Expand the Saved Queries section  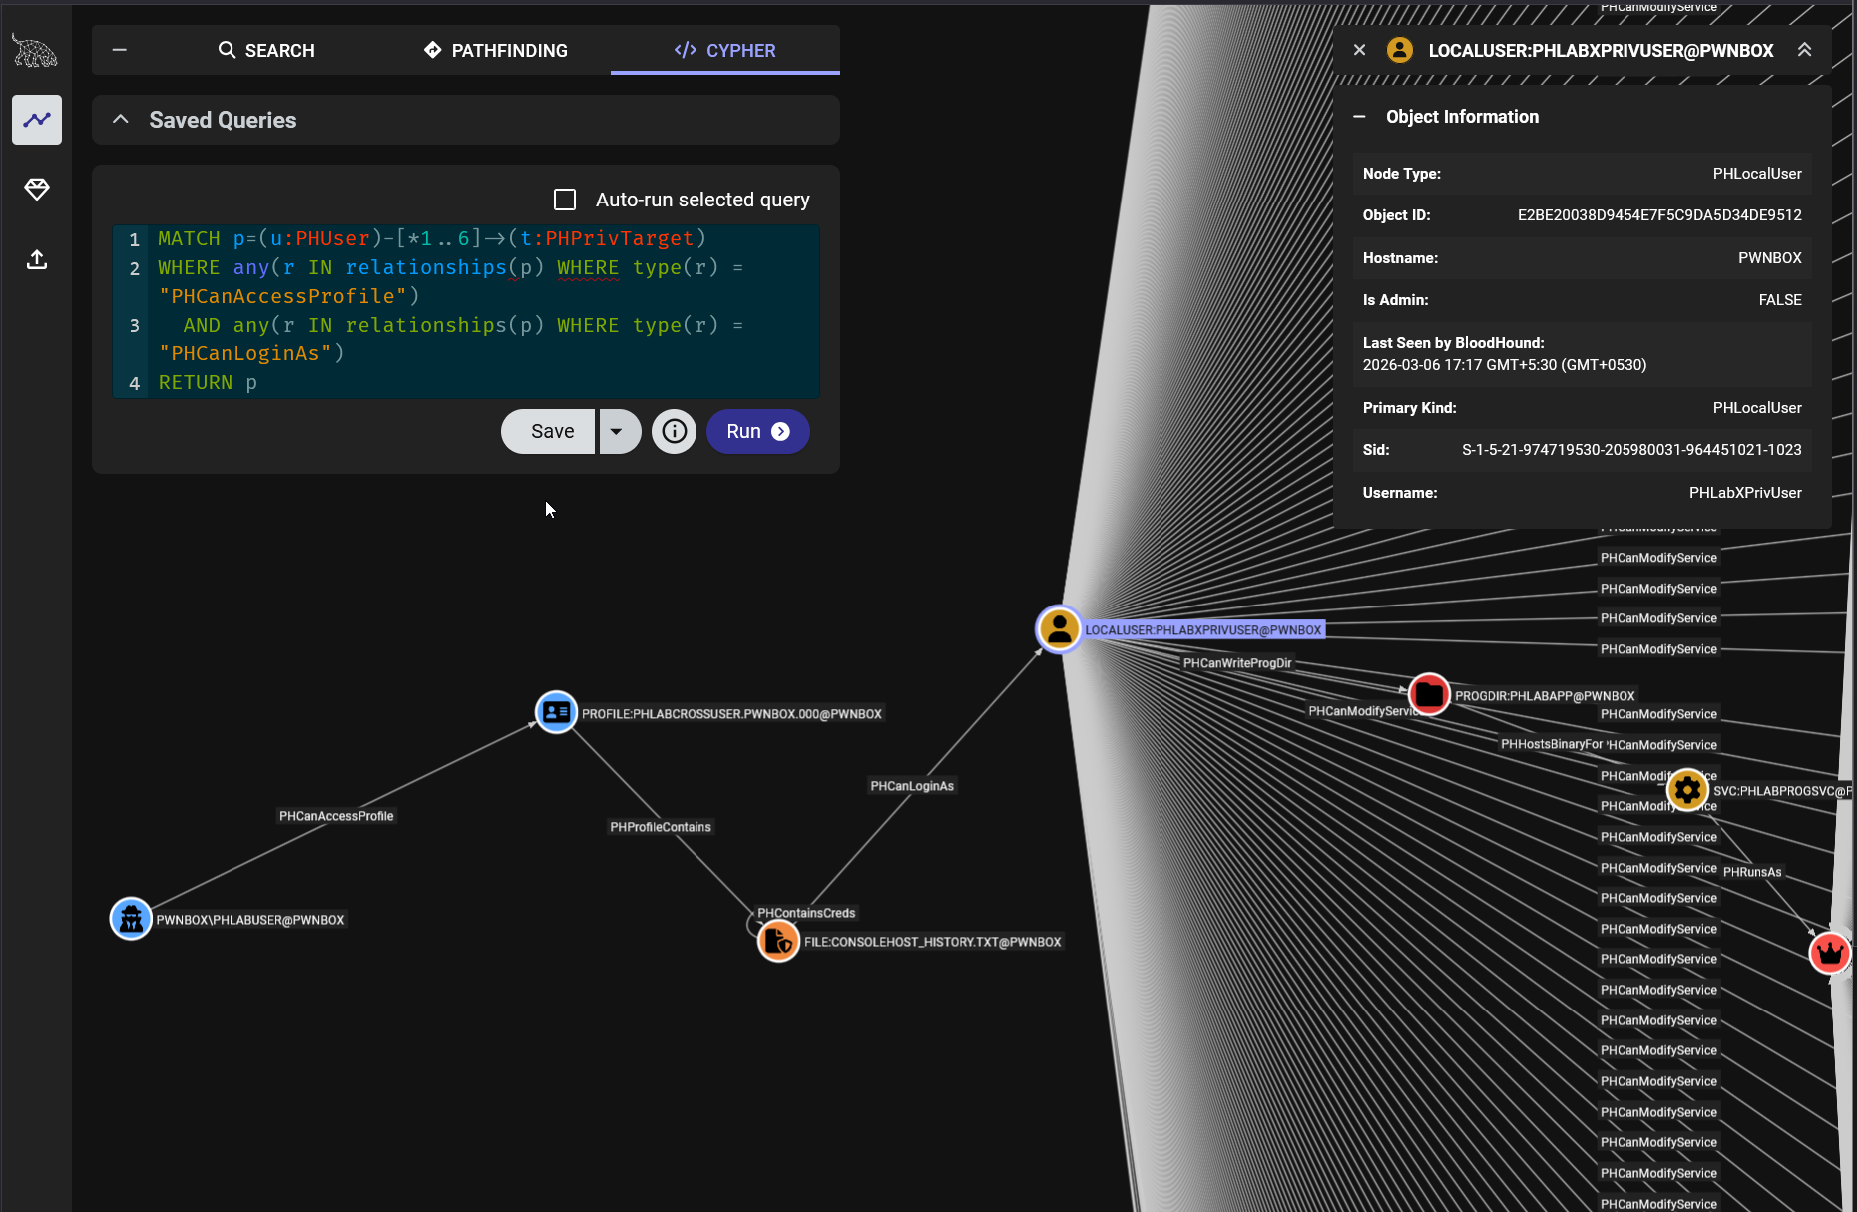click(x=121, y=120)
